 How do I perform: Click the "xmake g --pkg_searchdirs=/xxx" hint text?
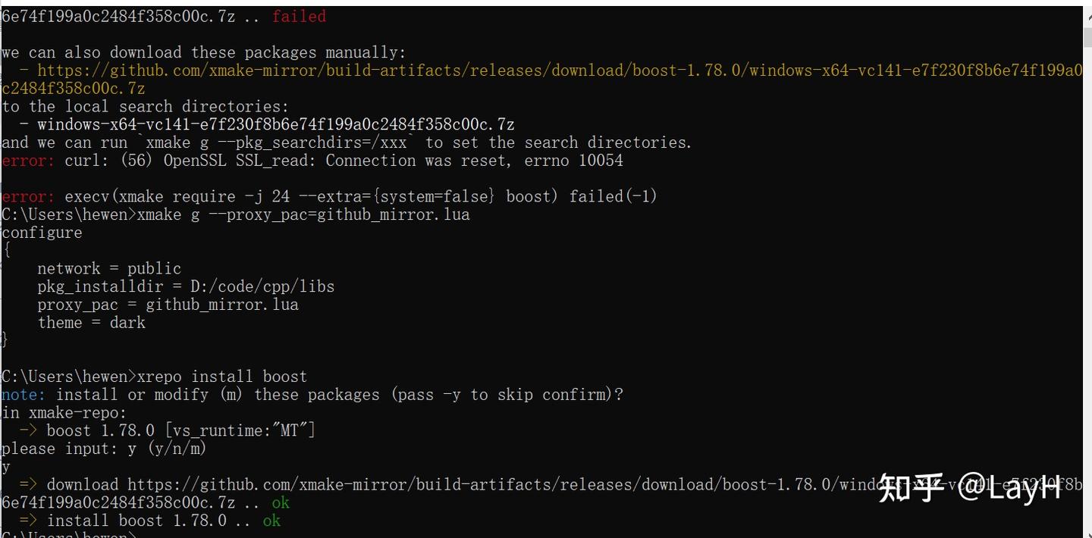click(278, 143)
